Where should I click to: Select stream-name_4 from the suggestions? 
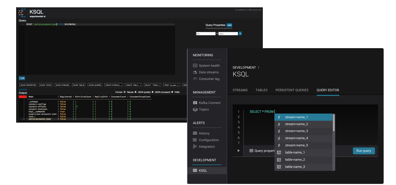[x=296, y=138]
